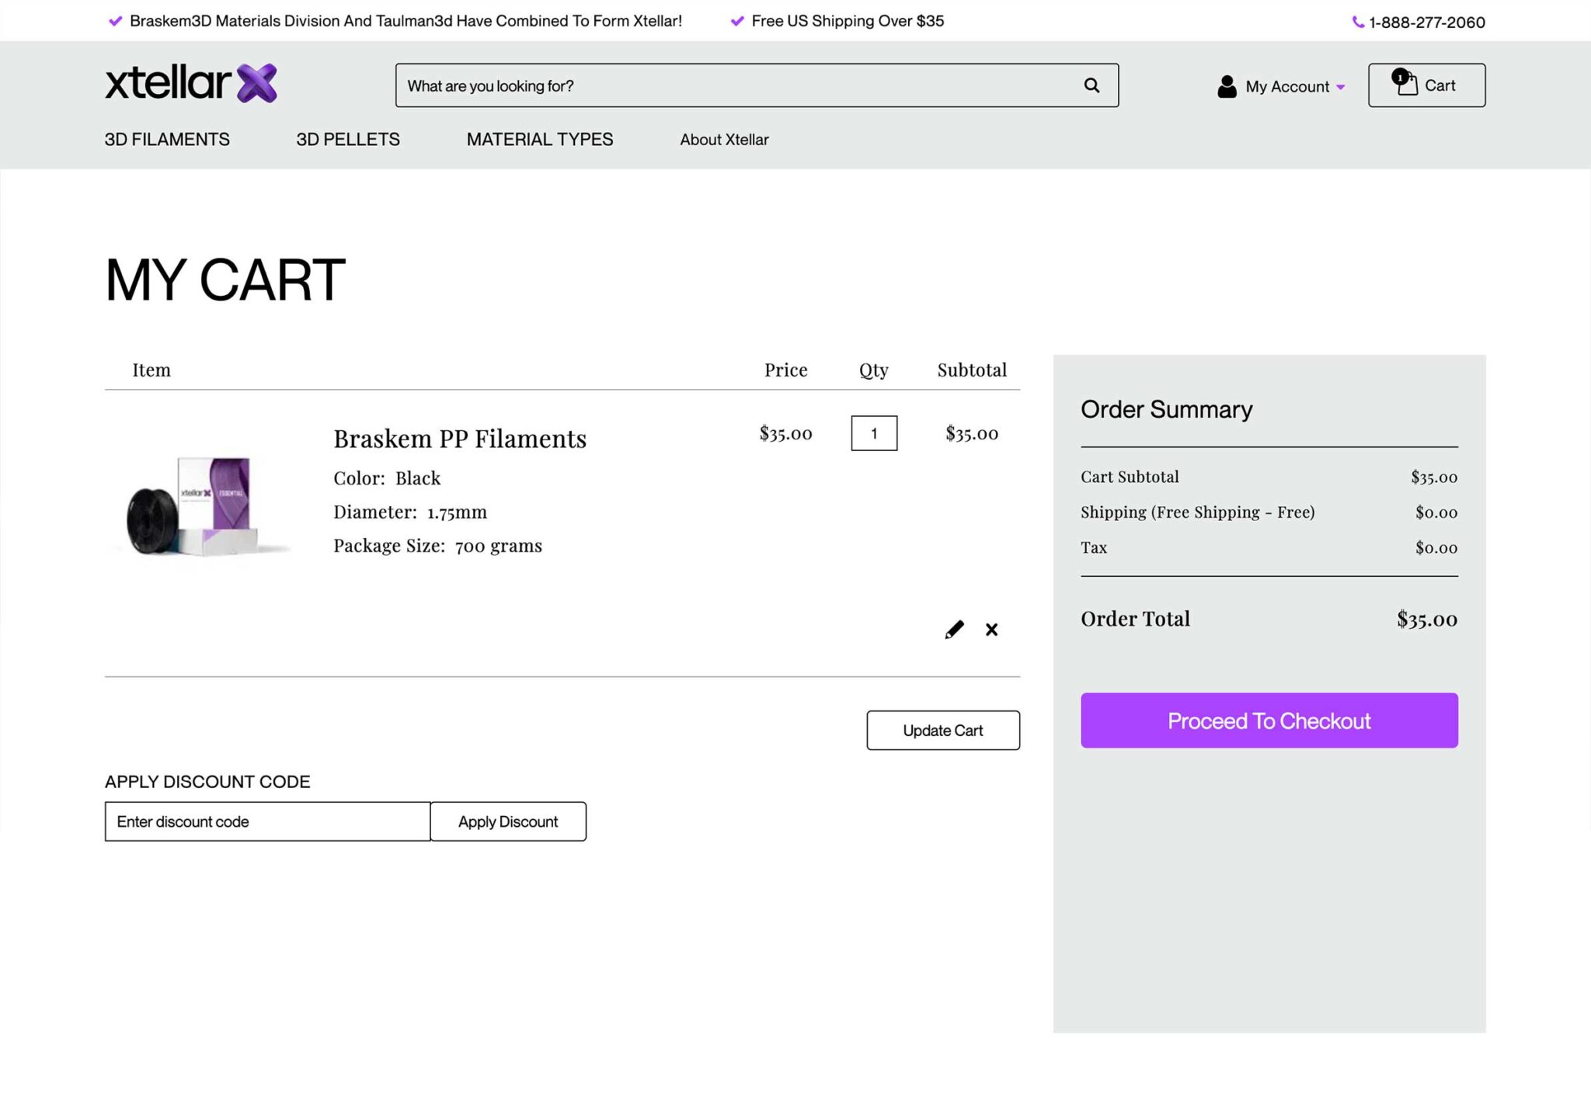Expand the My Account dropdown arrow

point(1340,87)
